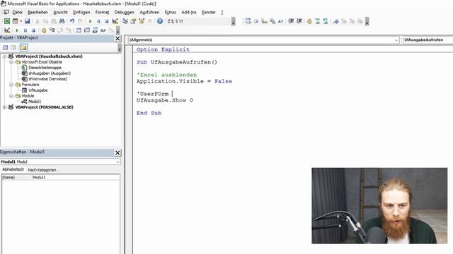Run macro from the debug toolbar
The height and width of the screenshot is (254, 453).
point(17,30)
